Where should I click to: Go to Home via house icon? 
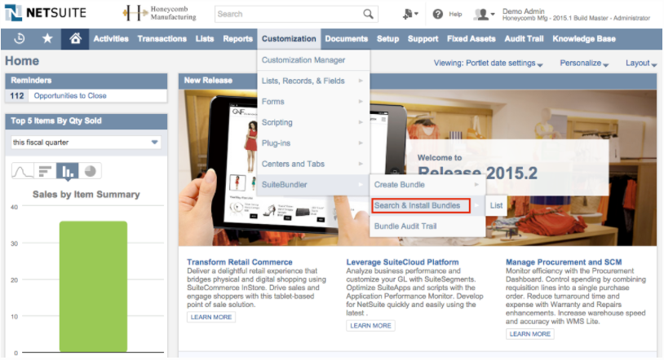75,39
